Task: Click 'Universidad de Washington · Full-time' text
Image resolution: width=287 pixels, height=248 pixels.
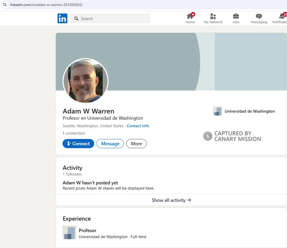Action: point(112,237)
